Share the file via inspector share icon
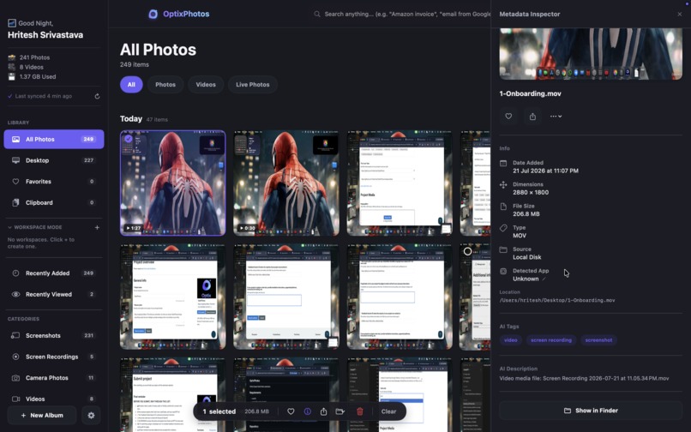Image resolution: width=691 pixels, height=432 pixels. coord(532,117)
